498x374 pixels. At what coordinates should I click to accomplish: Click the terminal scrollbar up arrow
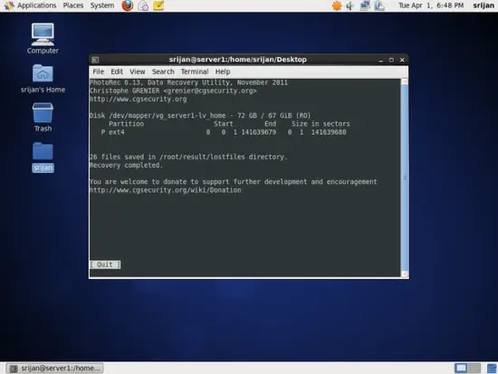coord(405,82)
